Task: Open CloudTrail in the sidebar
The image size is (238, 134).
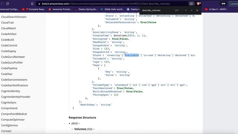Action: pos(7,22)
